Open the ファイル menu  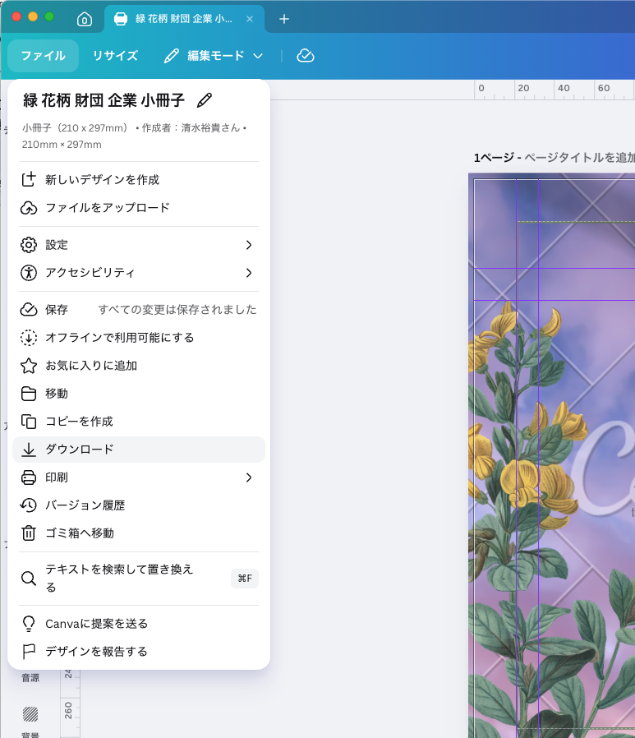coord(44,56)
